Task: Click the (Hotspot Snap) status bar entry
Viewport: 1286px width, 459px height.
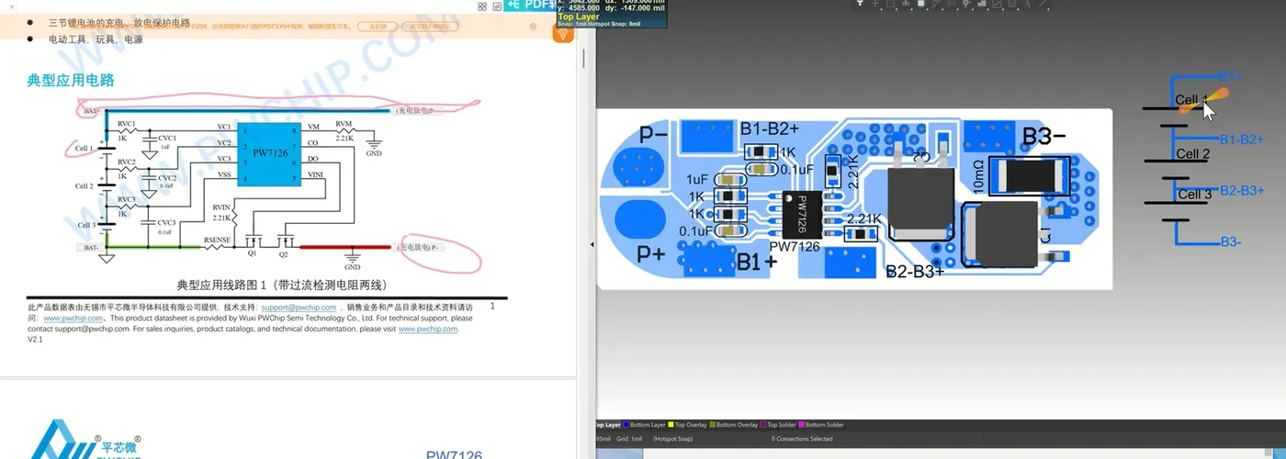Action: (x=672, y=439)
